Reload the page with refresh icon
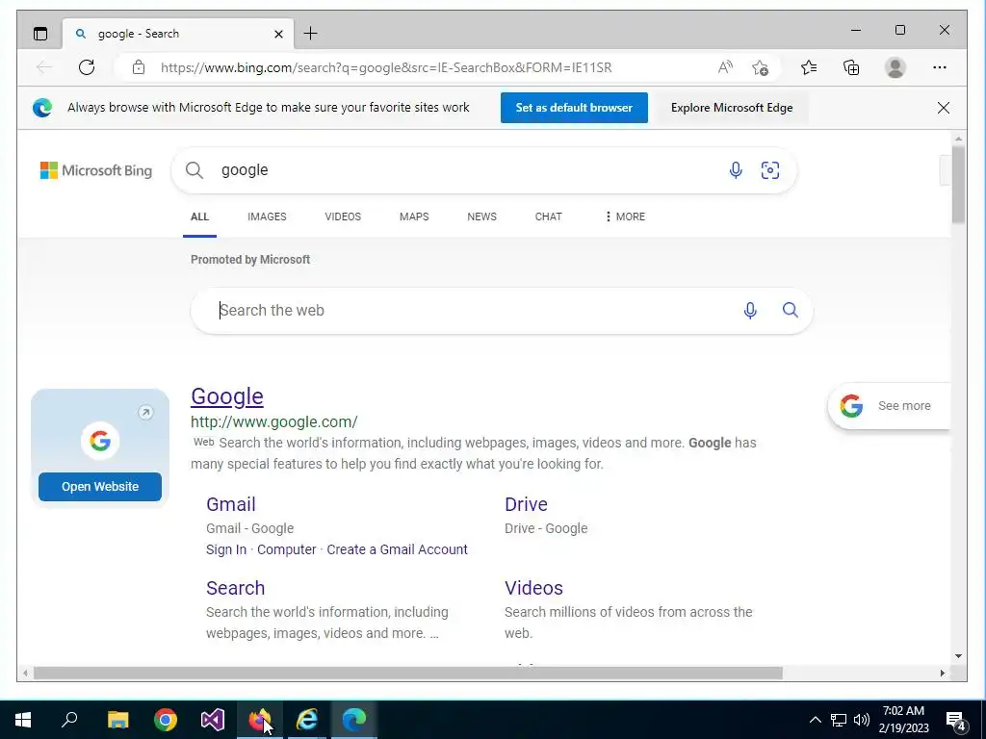The height and width of the screenshot is (739, 986). (x=87, y=67)
